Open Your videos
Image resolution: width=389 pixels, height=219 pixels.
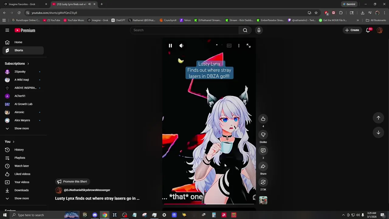coord(23,182)
